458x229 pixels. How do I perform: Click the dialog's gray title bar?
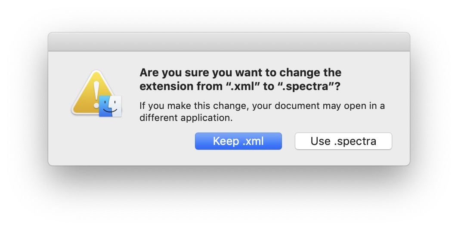[x=229, y=42]
